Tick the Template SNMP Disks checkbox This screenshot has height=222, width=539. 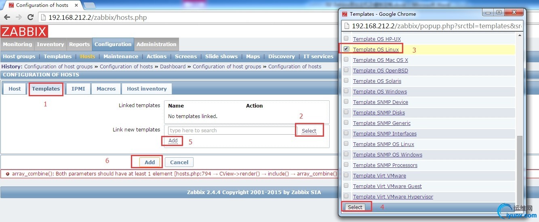[x=346, y=112]
